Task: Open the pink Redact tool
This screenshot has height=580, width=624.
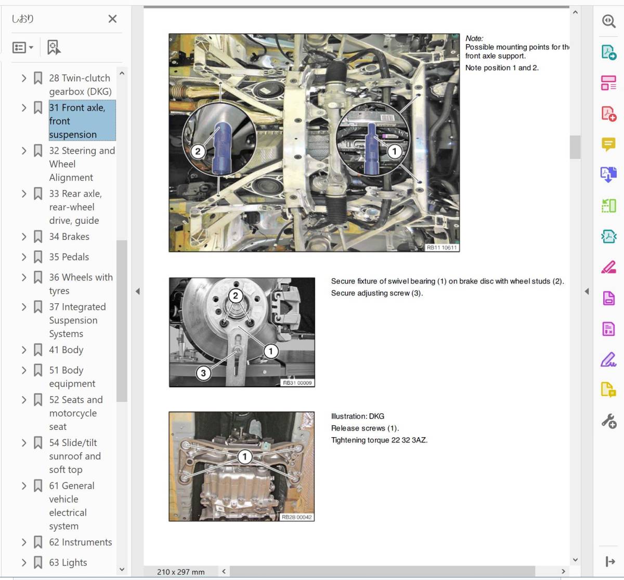Action: 608,267
